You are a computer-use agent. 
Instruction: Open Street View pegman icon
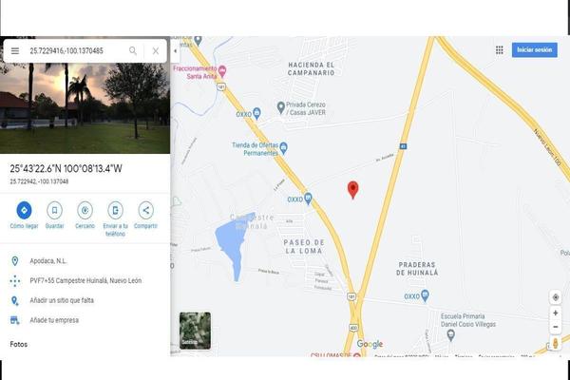coord(556,343)
